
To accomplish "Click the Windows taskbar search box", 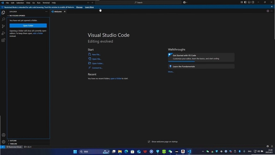I will 94,152.
